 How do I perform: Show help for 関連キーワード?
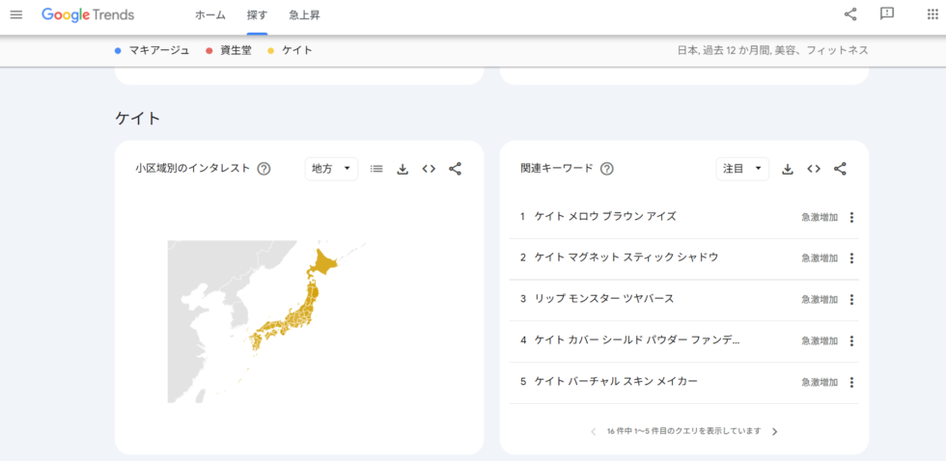(x=607, y=169)
